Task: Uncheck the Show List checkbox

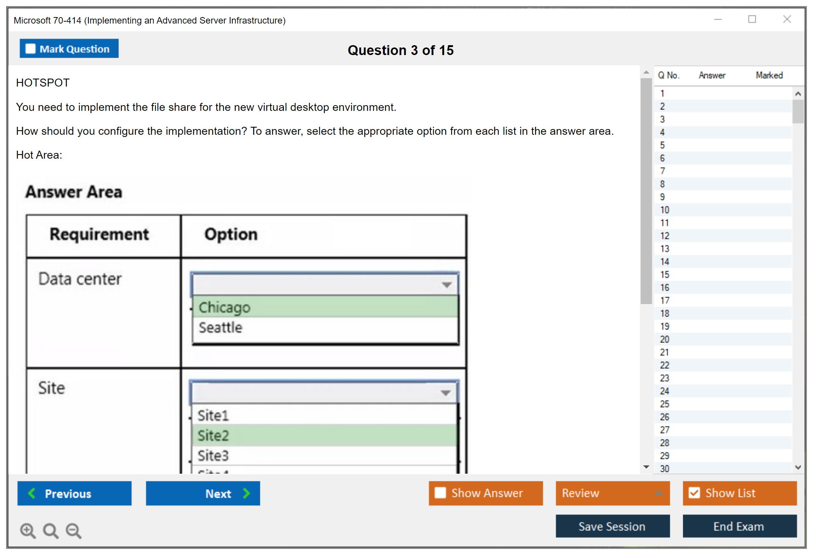Action: coord(694,493)
